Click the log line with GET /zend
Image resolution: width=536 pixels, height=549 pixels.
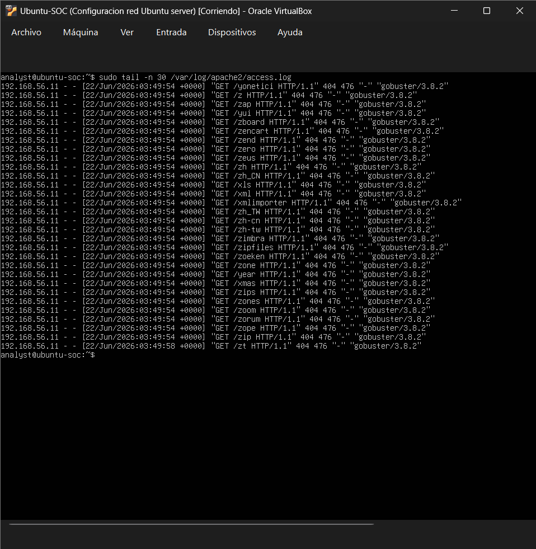(x=215, y=140)
